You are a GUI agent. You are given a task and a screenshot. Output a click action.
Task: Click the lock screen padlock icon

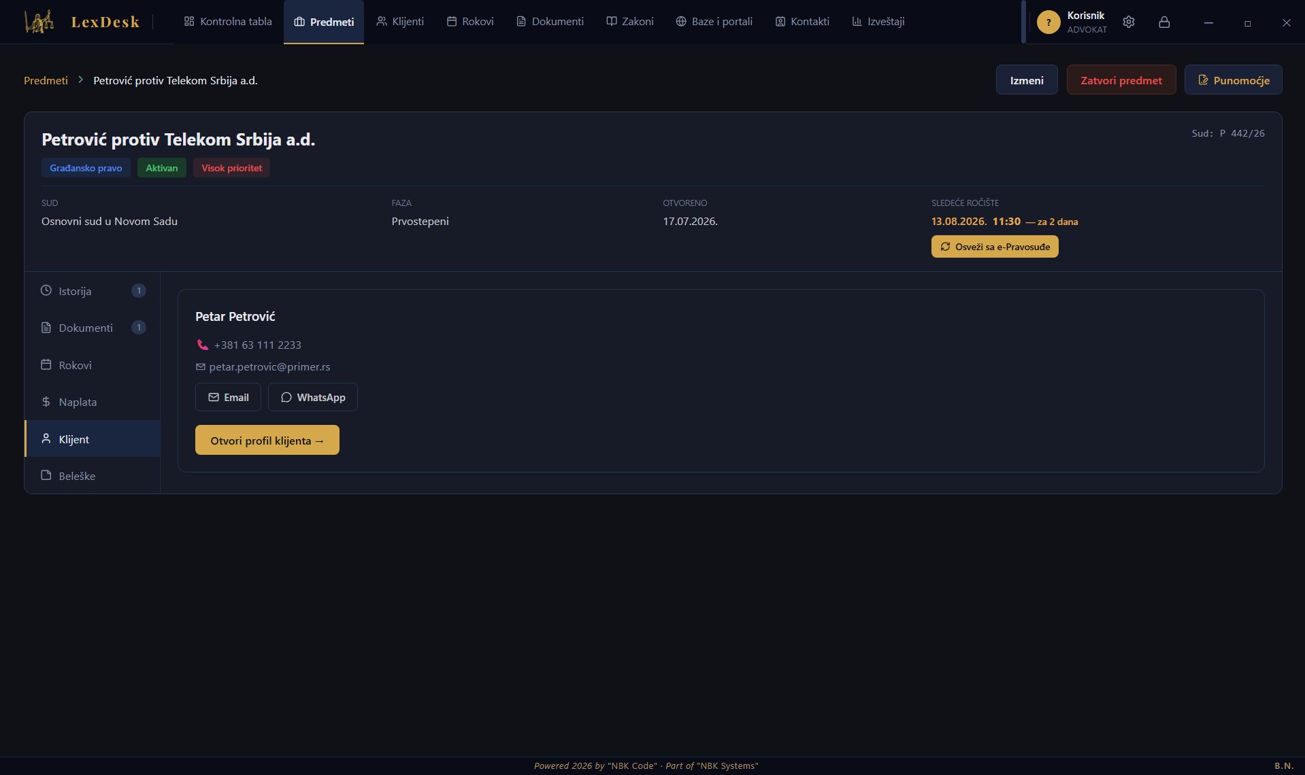point(1164,22)
